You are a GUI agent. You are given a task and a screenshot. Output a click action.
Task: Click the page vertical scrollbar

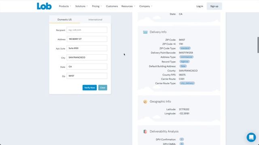pyautogui.click(x=258, y=45)
